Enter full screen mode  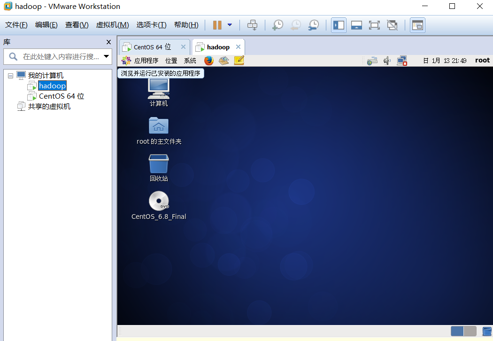[374, 25]
